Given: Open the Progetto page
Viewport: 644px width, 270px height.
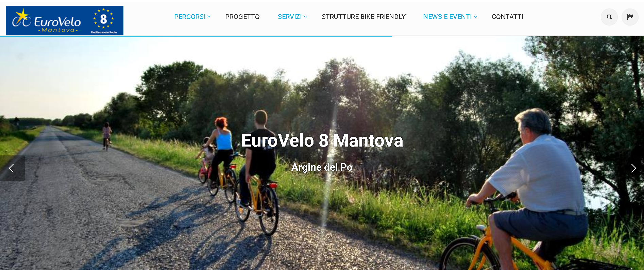Looking at the screenshot, I should pos(242,17).
